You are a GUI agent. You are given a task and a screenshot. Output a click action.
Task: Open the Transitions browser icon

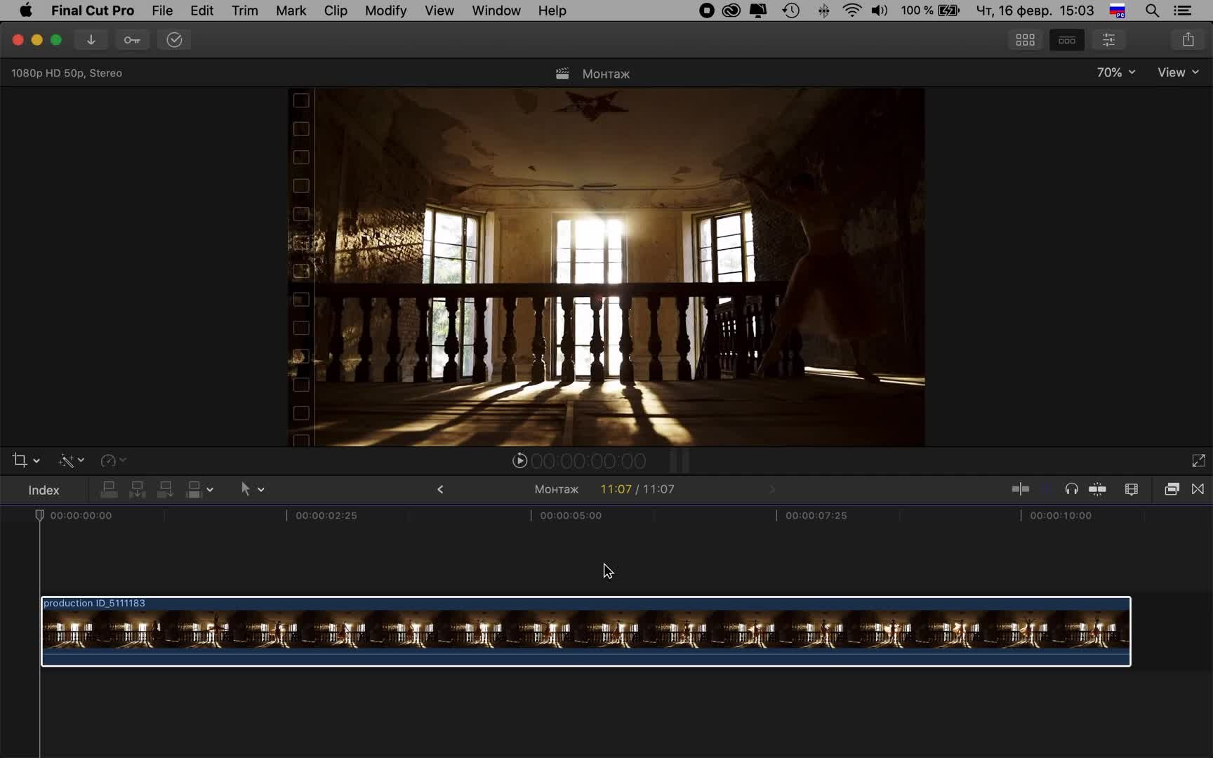[x=1198, y=489]
